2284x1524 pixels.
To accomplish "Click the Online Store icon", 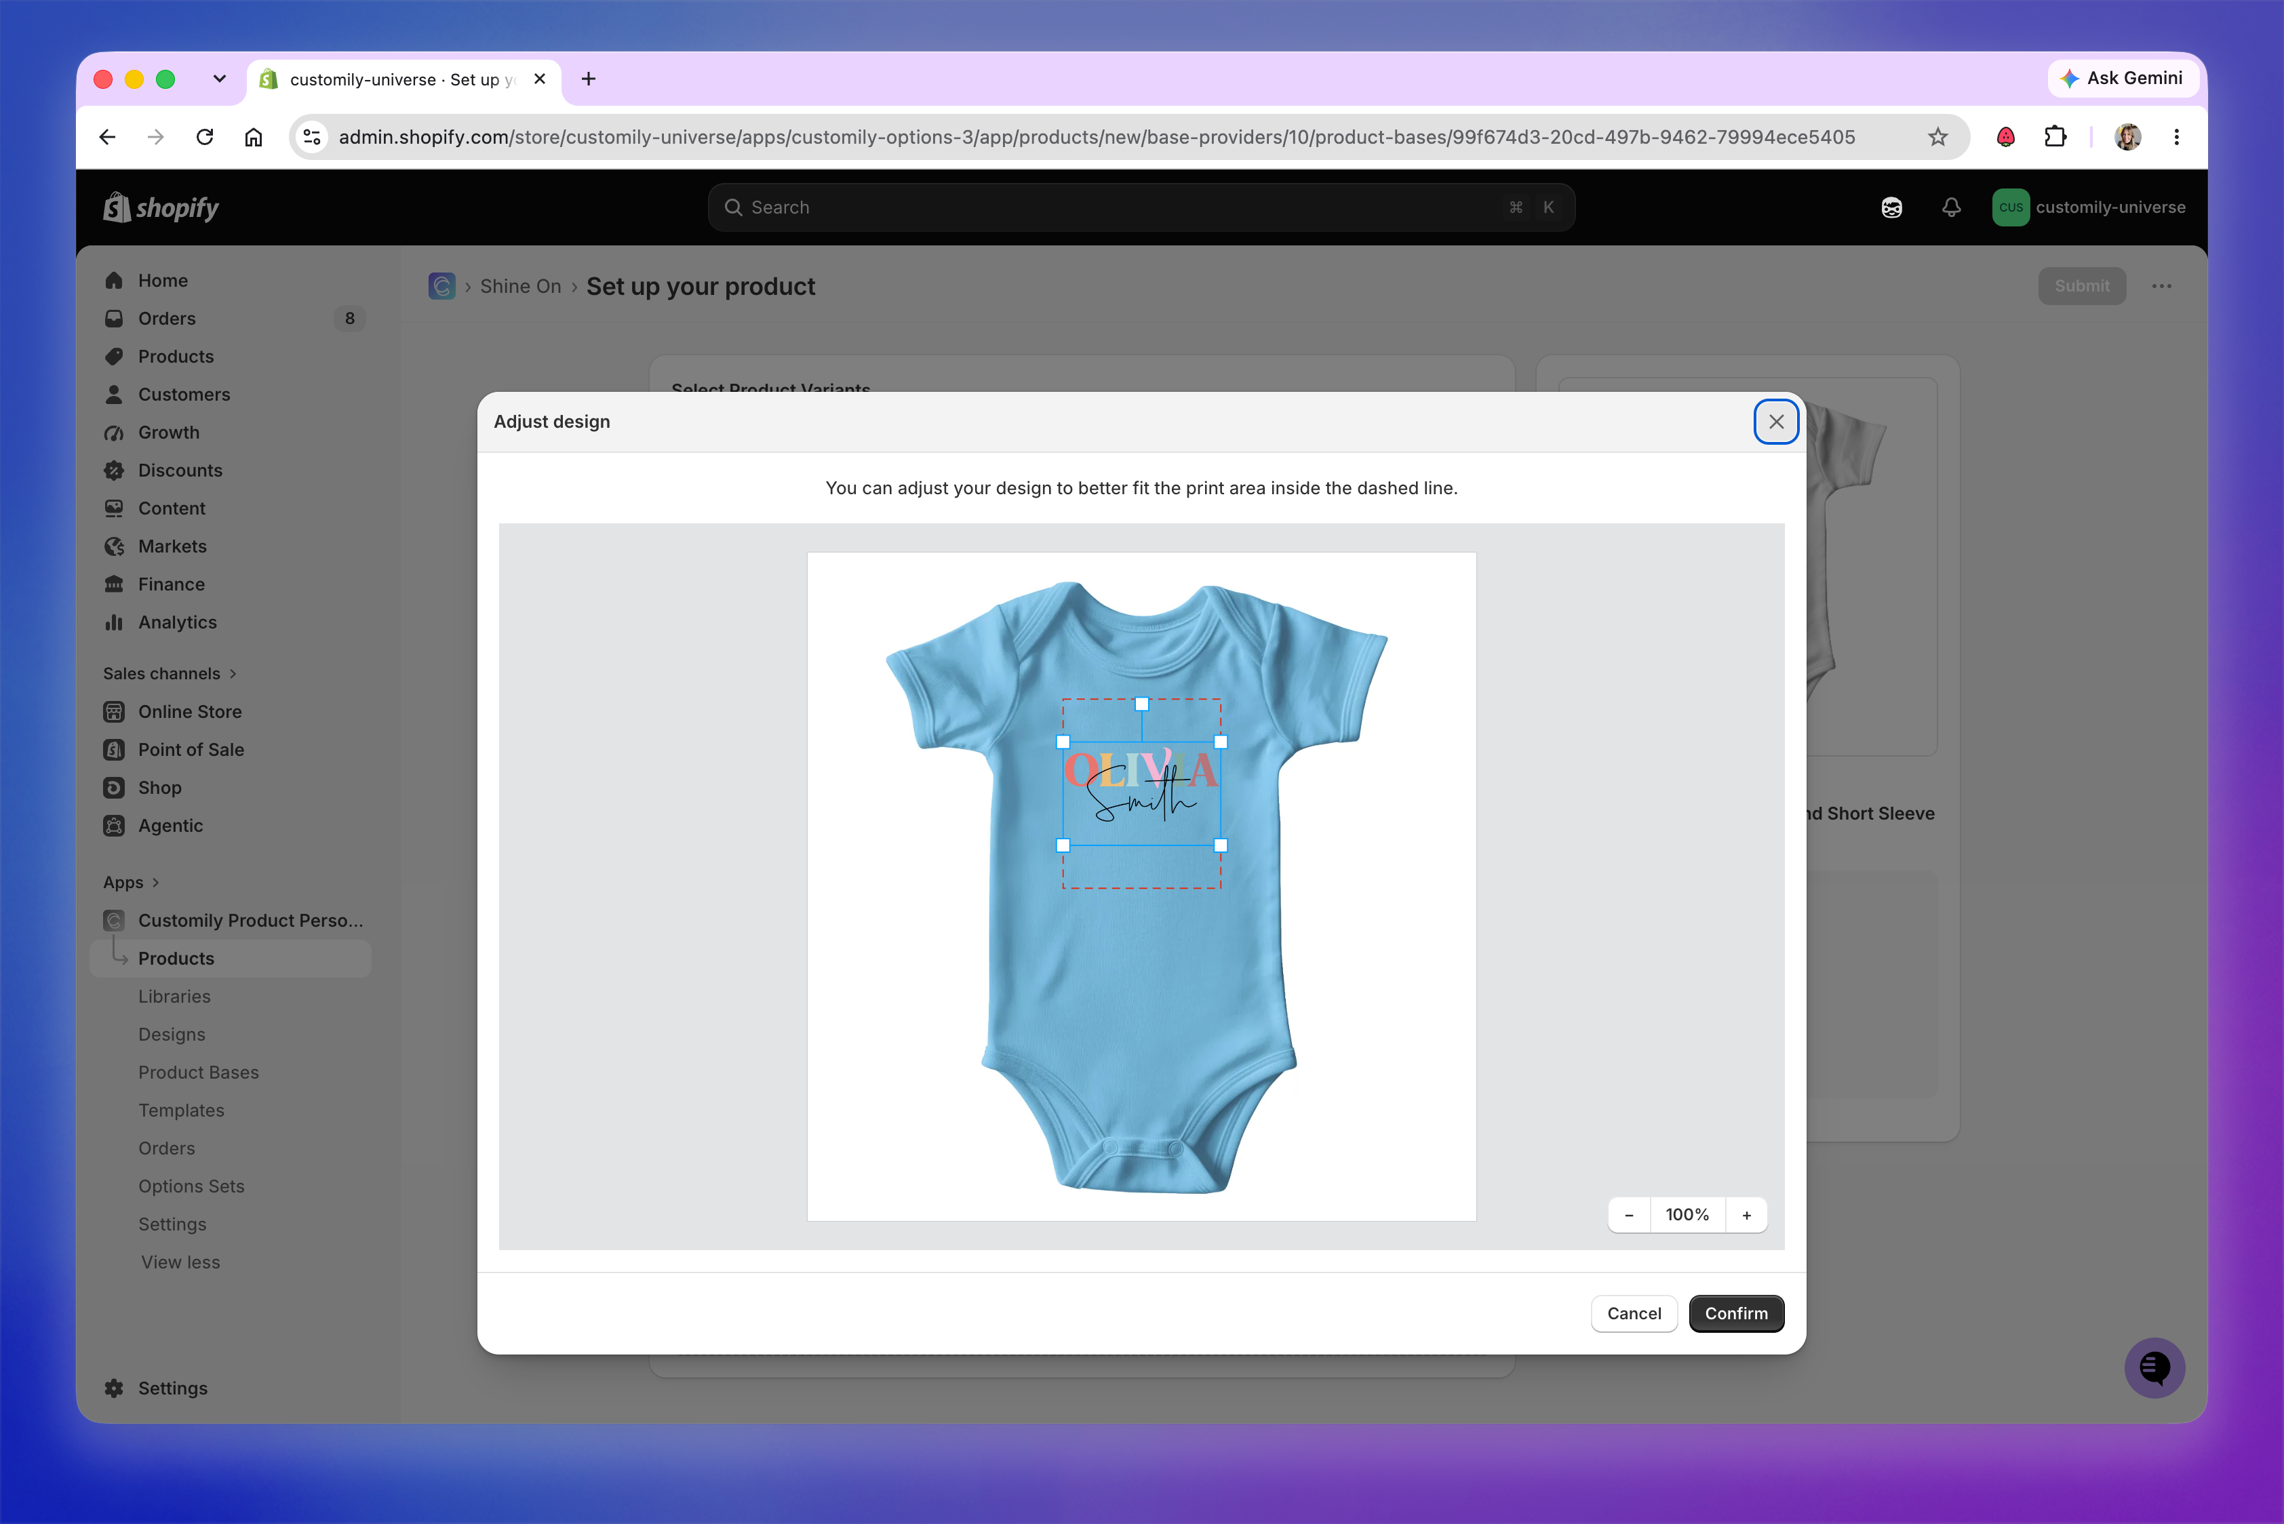I will [x=114, y=711].
